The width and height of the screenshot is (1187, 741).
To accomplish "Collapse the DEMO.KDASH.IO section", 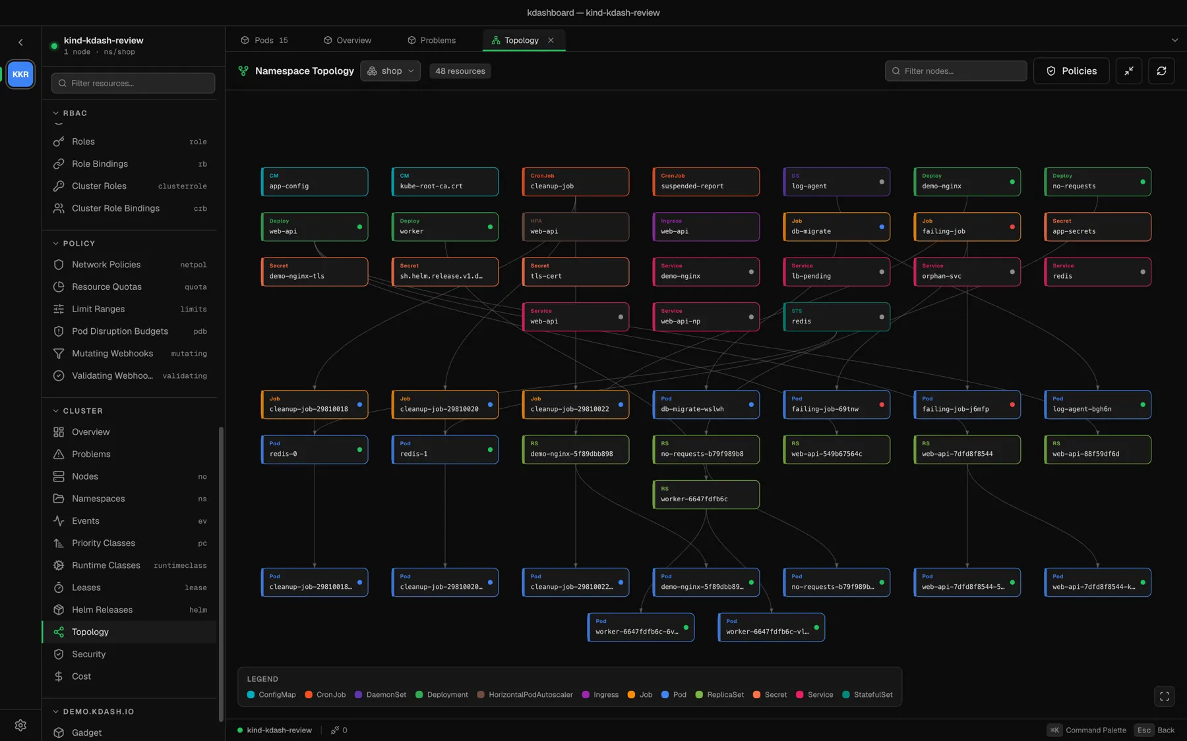I will click(93, 712).
